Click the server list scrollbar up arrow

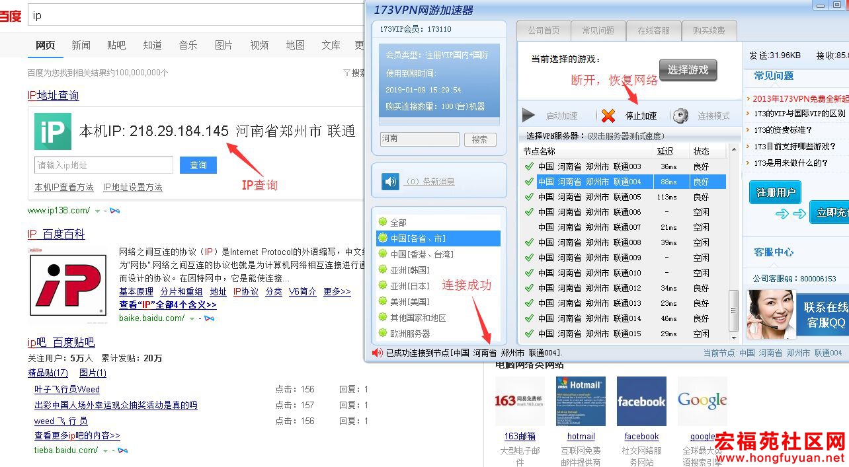coord(733,150)
